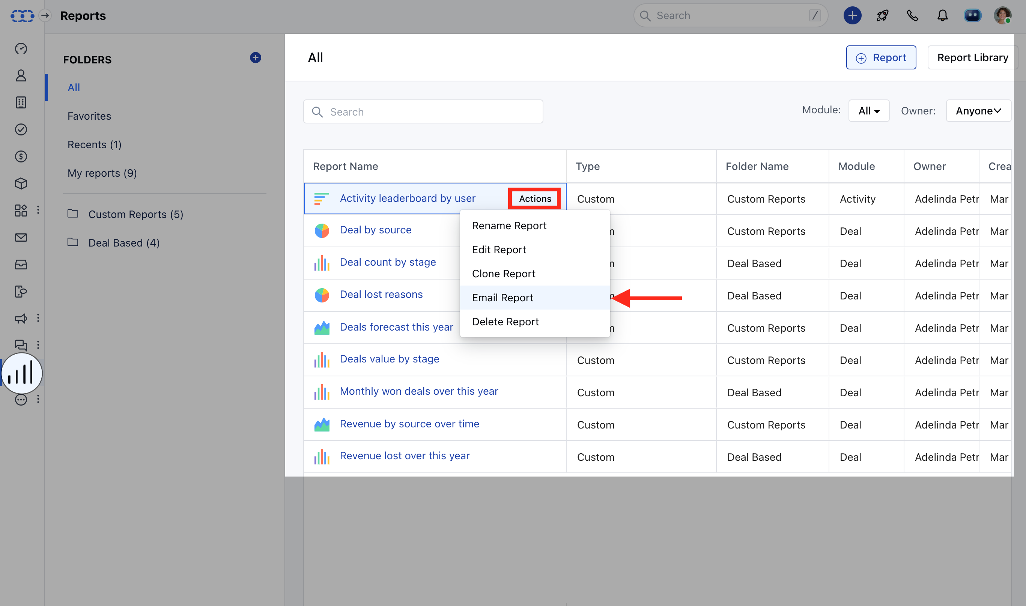Open the mail envelope icon in sidebar
The height and width of the screenshot is (606, 1026).
click(x=21, y=237)
